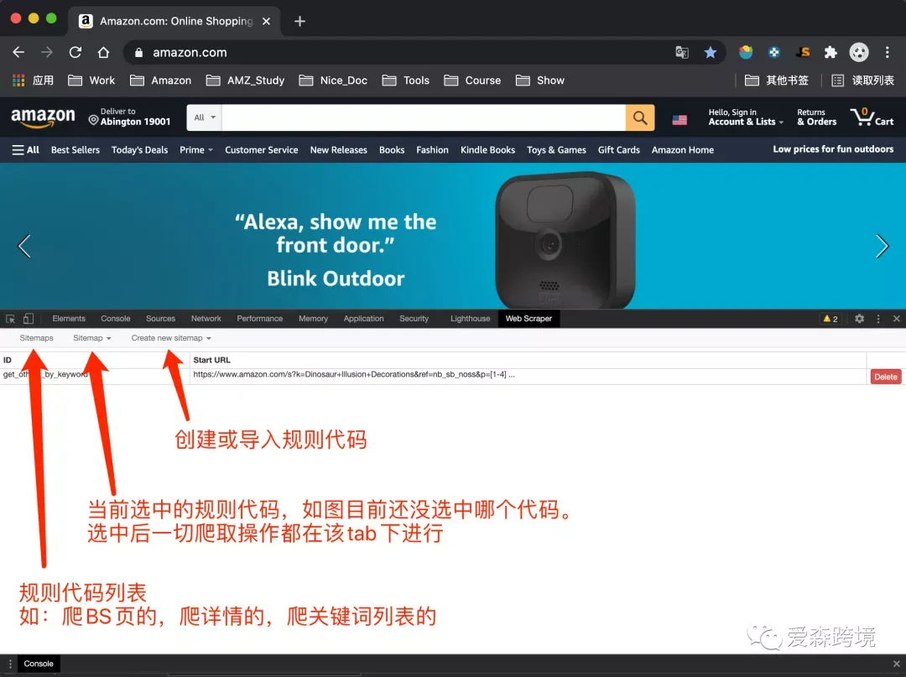Open the shopping Cart
Viewport: 906px width, 677px height.
point(872,117)
